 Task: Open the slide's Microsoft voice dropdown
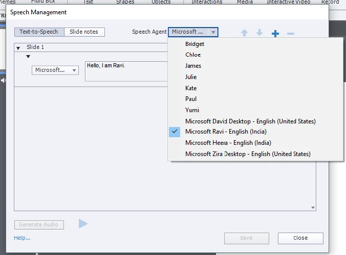pos(55,70)
